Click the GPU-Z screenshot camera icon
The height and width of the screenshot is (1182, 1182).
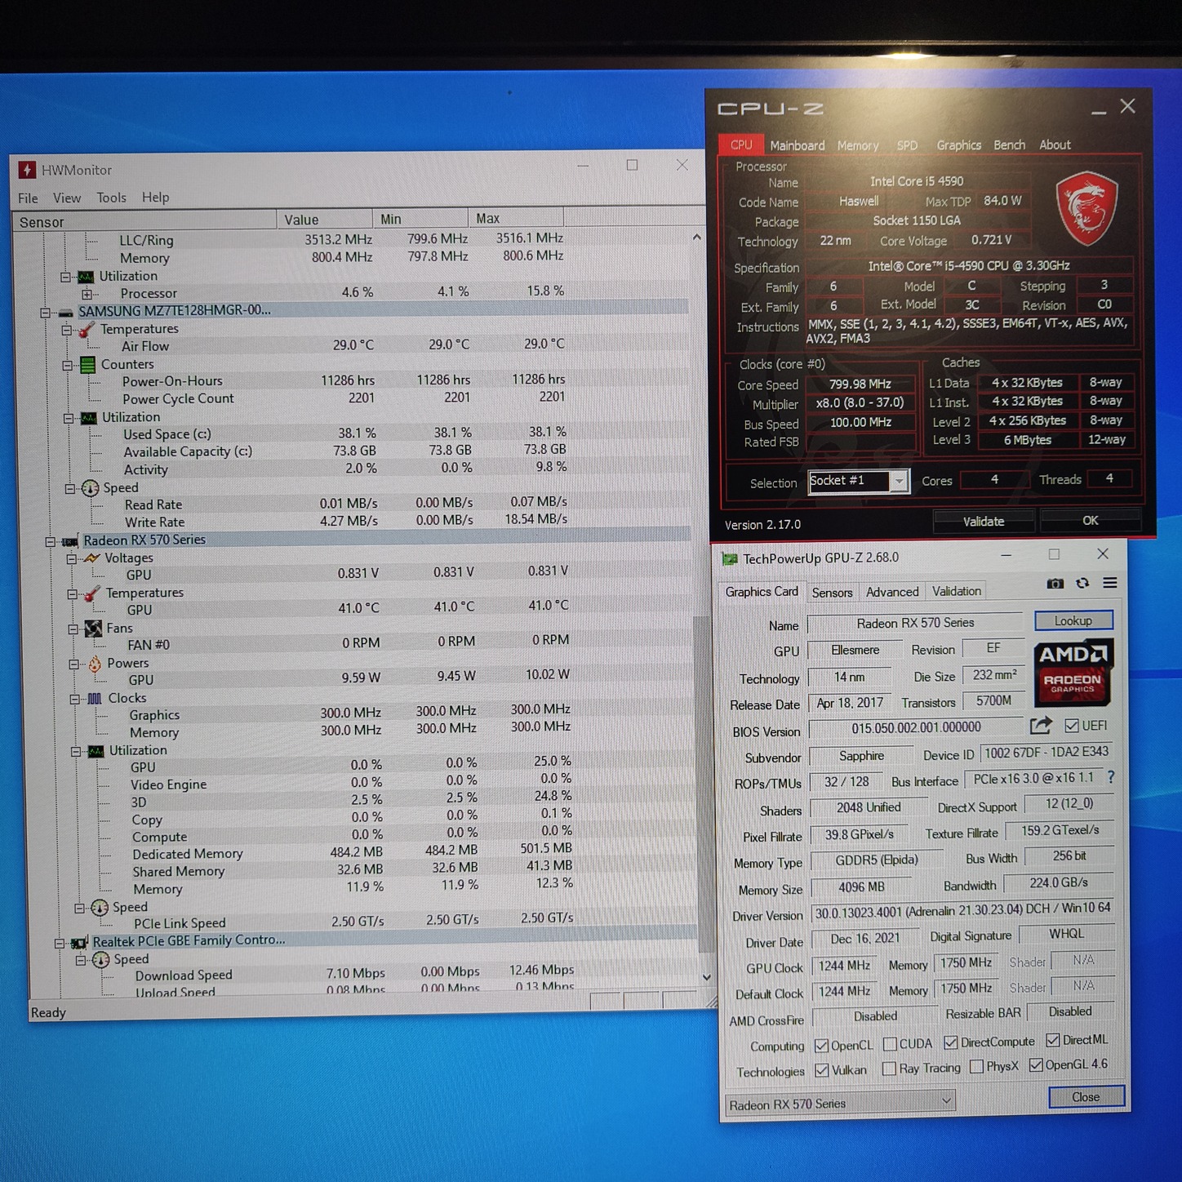[1055, 584]
